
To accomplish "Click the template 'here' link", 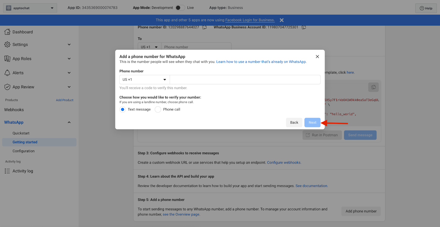I will coord(350,73).
